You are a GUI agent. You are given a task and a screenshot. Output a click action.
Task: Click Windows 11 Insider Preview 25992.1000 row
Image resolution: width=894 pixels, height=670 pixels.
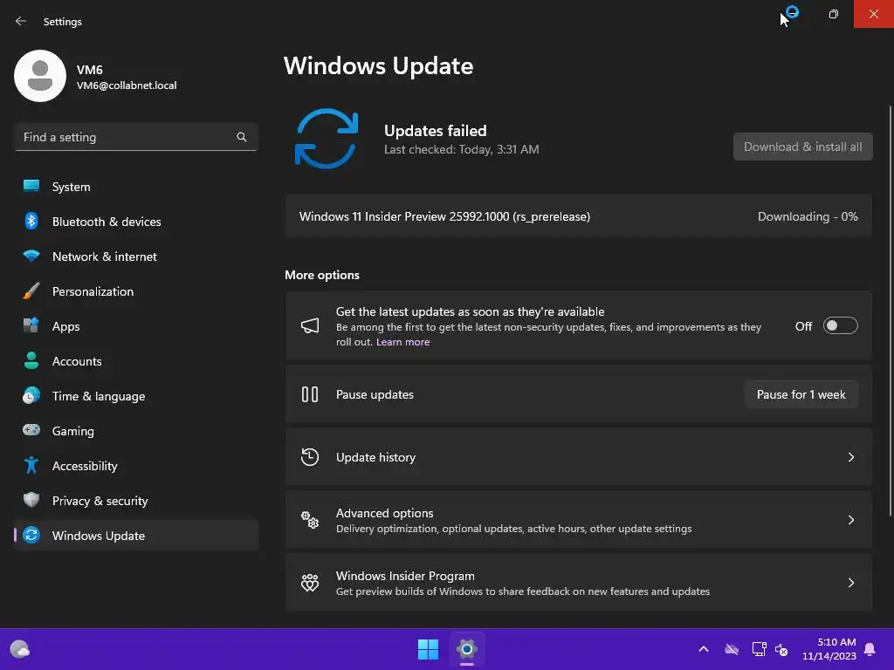click(x=578, y=216)
